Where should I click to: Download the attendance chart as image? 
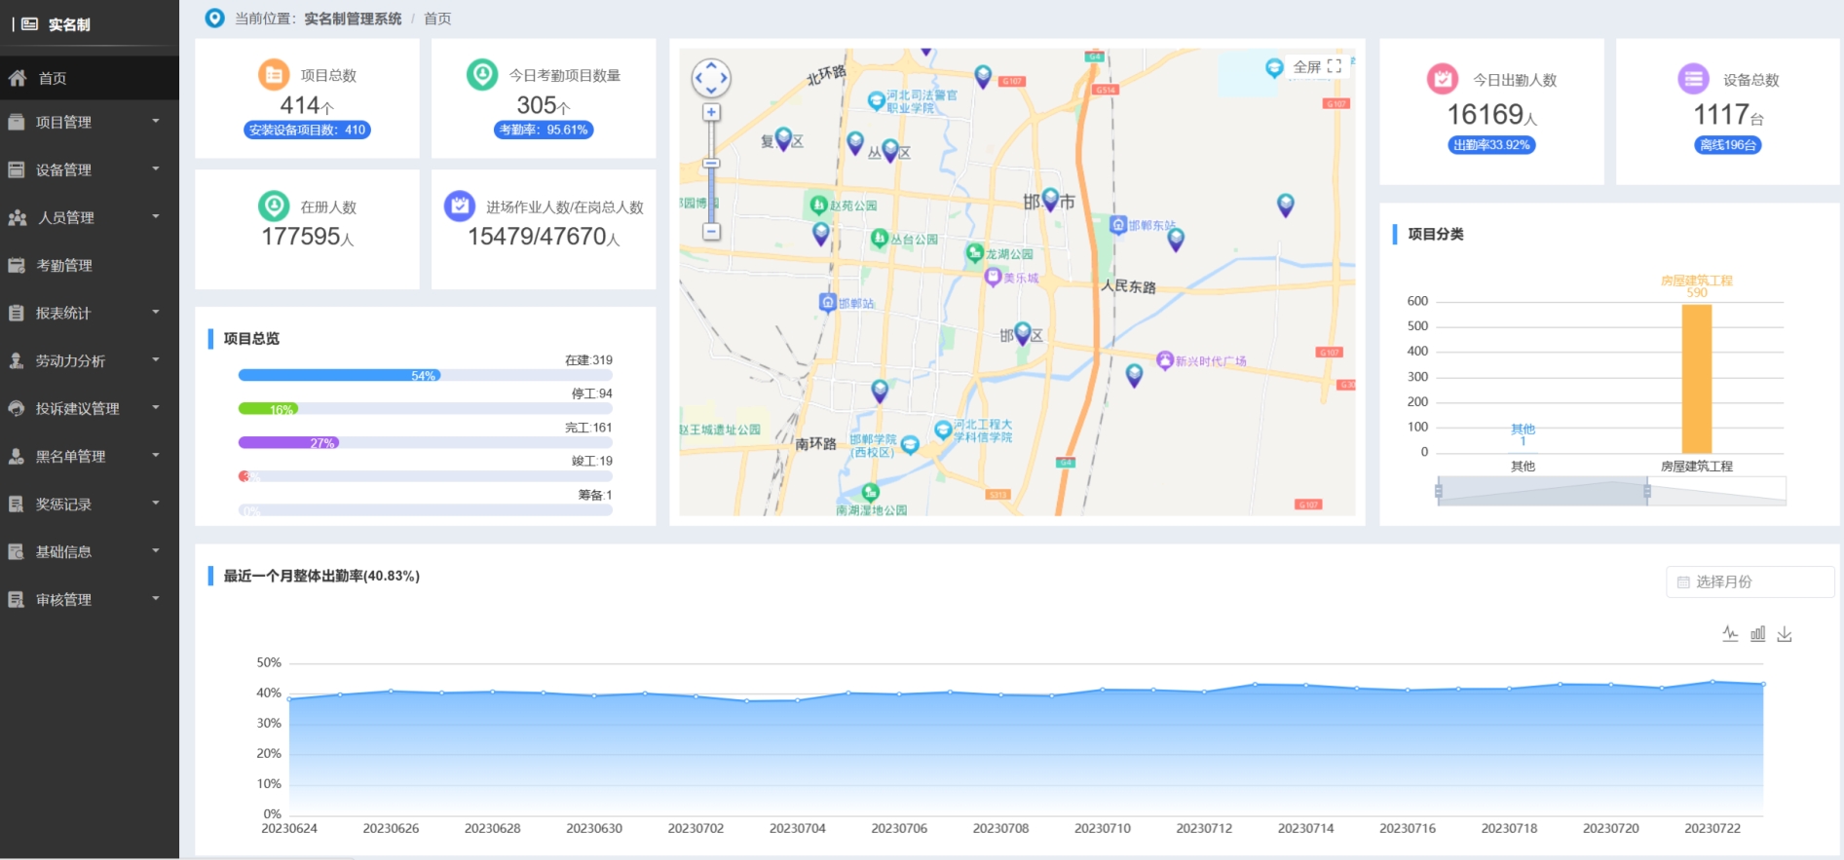click(1785, 634)
